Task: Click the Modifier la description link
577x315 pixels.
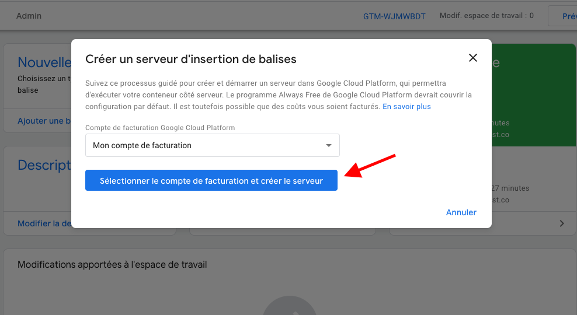Action: [x=44, y=223]
